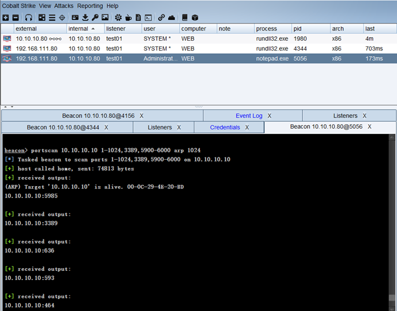Open credentials card icon in toolbar
This screenshot has height=311, width=397.
click(75, 17)
